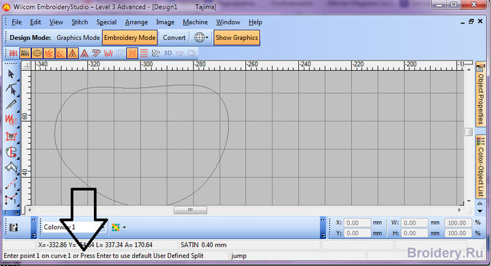Click the red zigzag stitch icon
This screenshot has width=491, height=266.
108,53
